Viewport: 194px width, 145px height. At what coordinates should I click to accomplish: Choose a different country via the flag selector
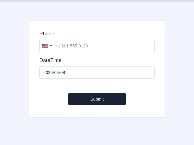coord(47,46)
